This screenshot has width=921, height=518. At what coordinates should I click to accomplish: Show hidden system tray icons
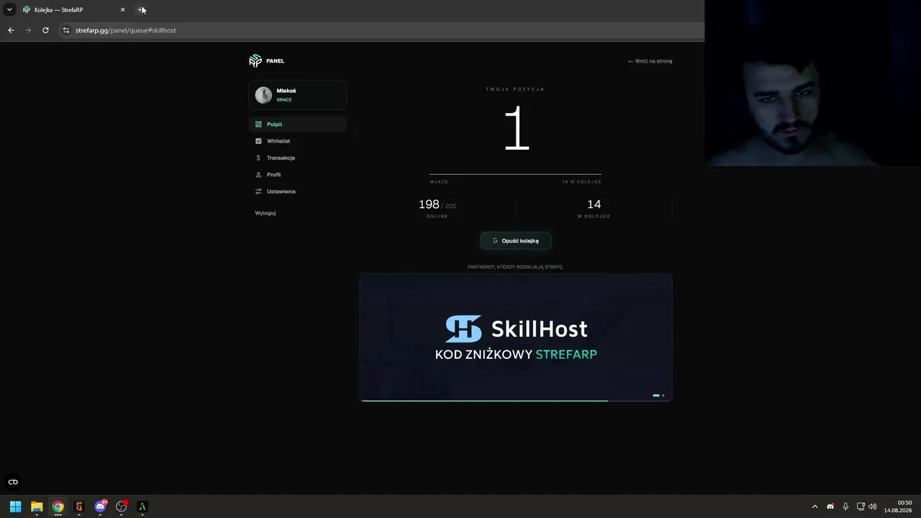815,506
